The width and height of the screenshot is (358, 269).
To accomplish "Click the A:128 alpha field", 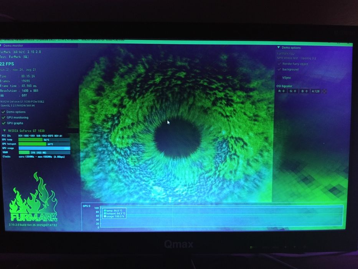I will (315, 91).
